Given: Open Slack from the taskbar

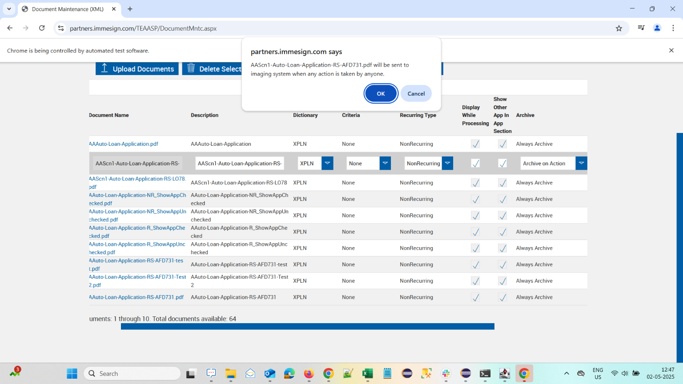Looking at the screenshot, I should [446, 373].
